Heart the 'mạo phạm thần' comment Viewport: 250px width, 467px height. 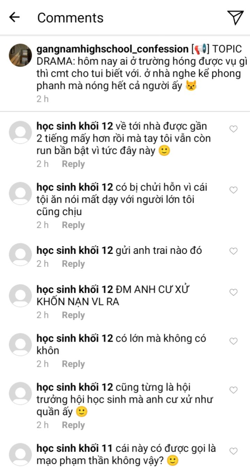(233, 451)
